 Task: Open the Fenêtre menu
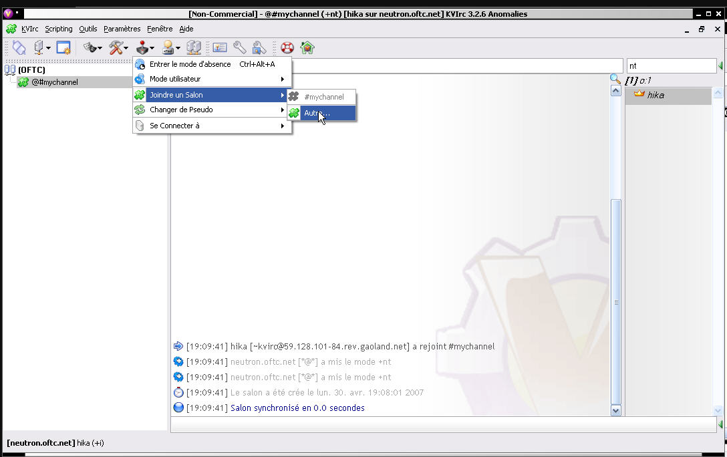click(x=160, y=29)
